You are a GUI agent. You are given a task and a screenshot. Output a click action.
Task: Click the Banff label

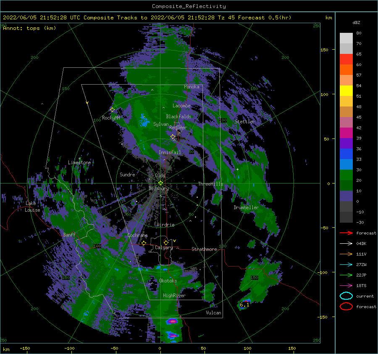(69, 235)
